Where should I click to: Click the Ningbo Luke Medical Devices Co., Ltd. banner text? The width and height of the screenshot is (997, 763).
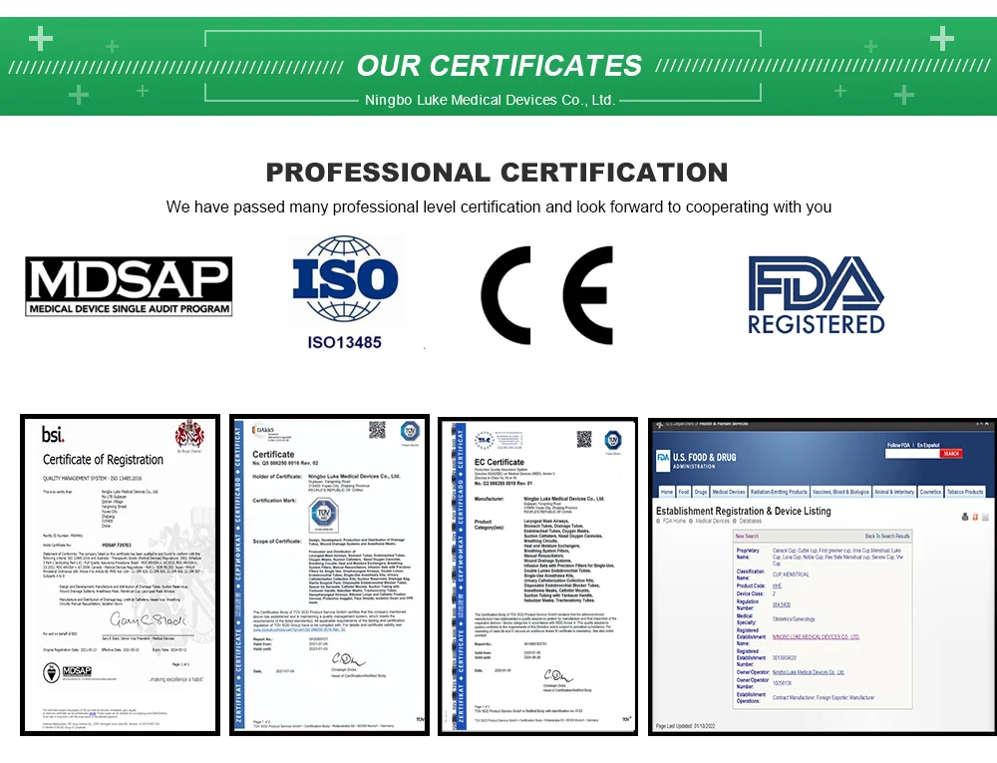pyautogui.click(x=490, y=100)
